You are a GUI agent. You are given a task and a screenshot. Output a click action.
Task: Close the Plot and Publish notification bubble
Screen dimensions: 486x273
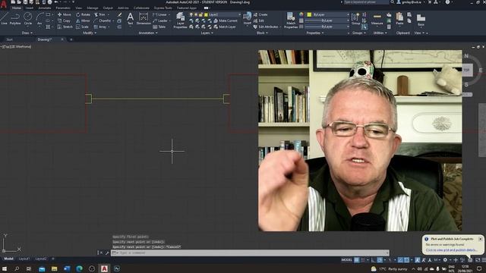point(480,239)
